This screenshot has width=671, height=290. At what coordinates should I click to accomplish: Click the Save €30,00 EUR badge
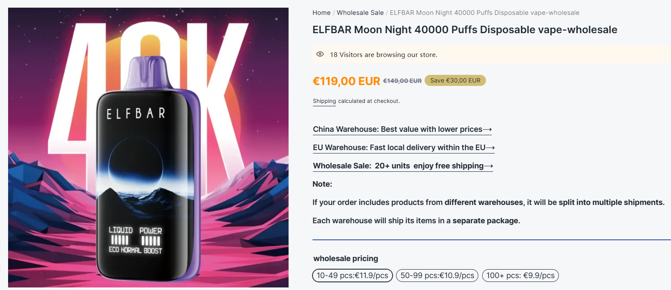pyautogui.click(x=455, y=80)
